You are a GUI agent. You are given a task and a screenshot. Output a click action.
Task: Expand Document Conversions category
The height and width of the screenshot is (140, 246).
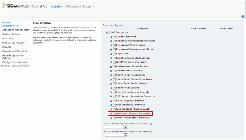pyautogui.click(x=111, y=45)
